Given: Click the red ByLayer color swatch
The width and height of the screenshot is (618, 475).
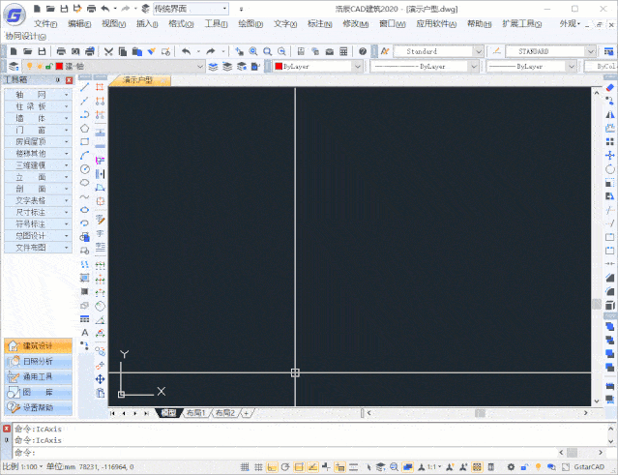Looking at the screenshot, I should click(280, 67).
